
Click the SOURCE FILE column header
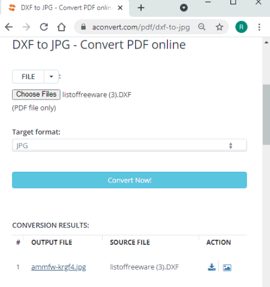[130, 243]
